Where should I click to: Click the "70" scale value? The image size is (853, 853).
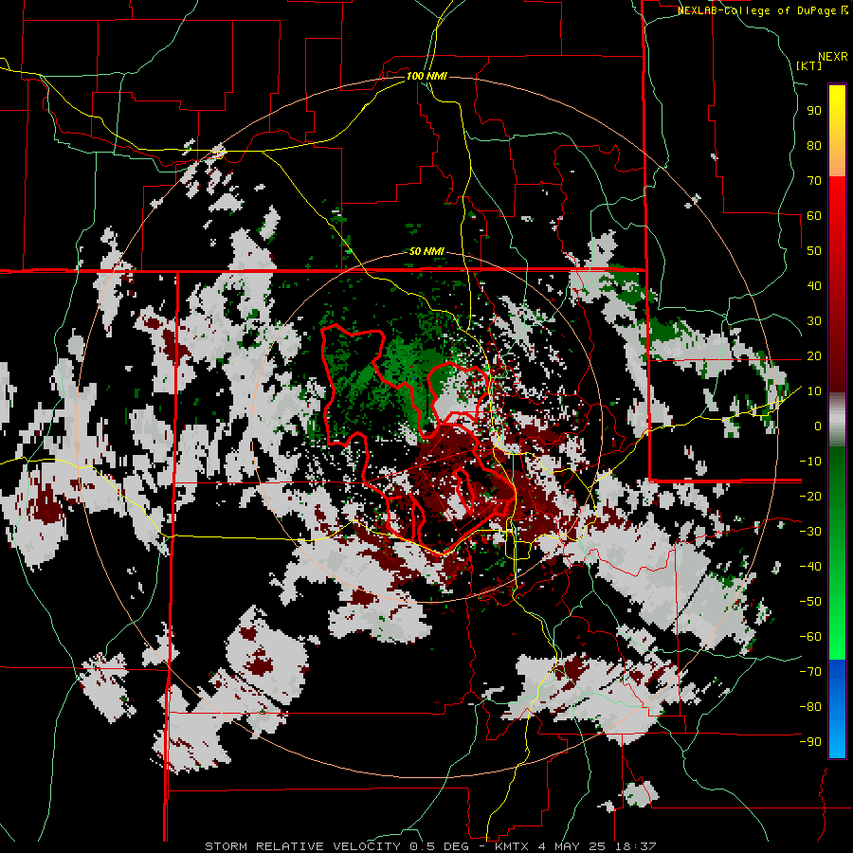tap(814, 181)
